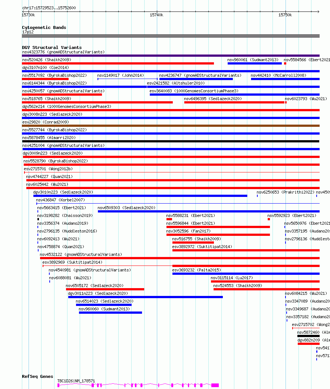The height and width of the screenshot is (389, 330).
Task: Click nsv3356374 (Audano2019) label
Action: [x=63, y=223]
